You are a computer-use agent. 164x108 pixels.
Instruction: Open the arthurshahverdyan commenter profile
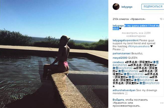pos(124,90)
